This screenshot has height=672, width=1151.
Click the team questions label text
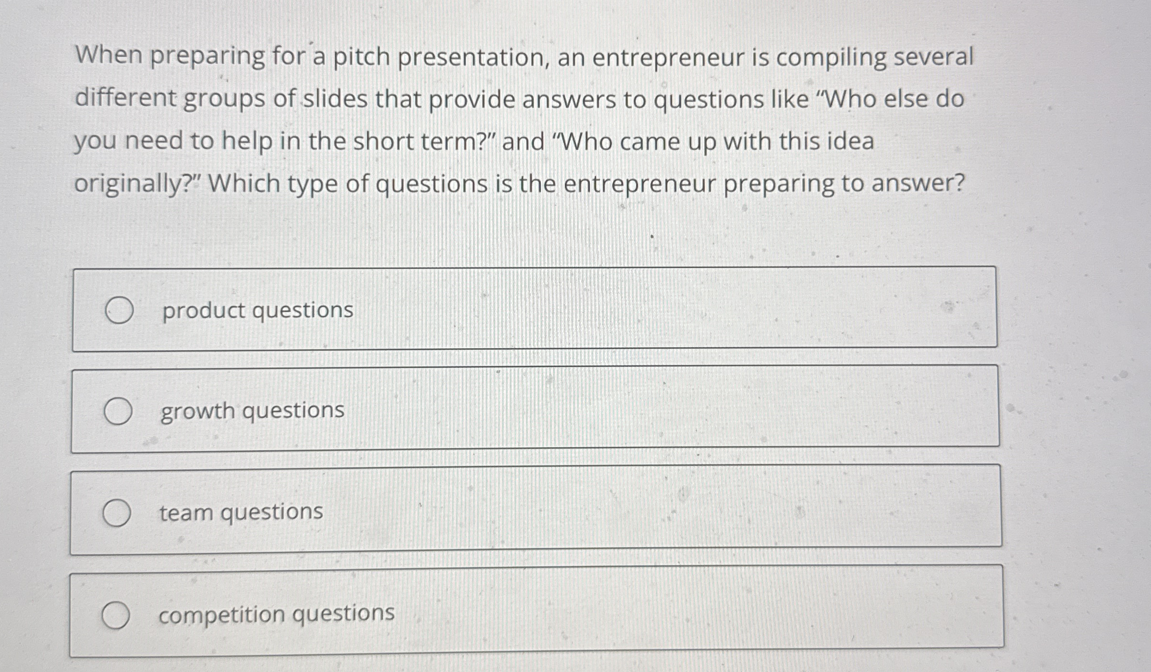(x=241, y=513)
